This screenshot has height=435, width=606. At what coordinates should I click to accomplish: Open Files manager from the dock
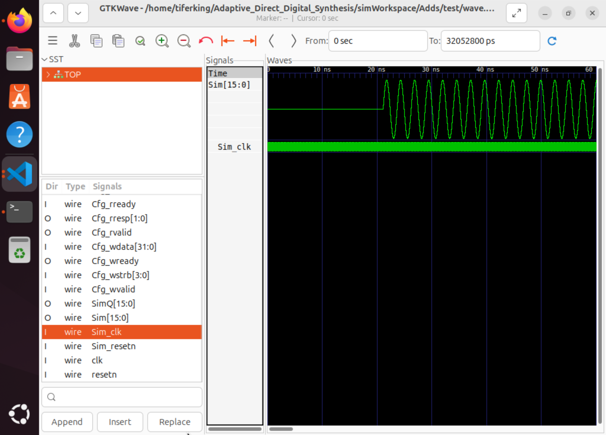point(20,59)
